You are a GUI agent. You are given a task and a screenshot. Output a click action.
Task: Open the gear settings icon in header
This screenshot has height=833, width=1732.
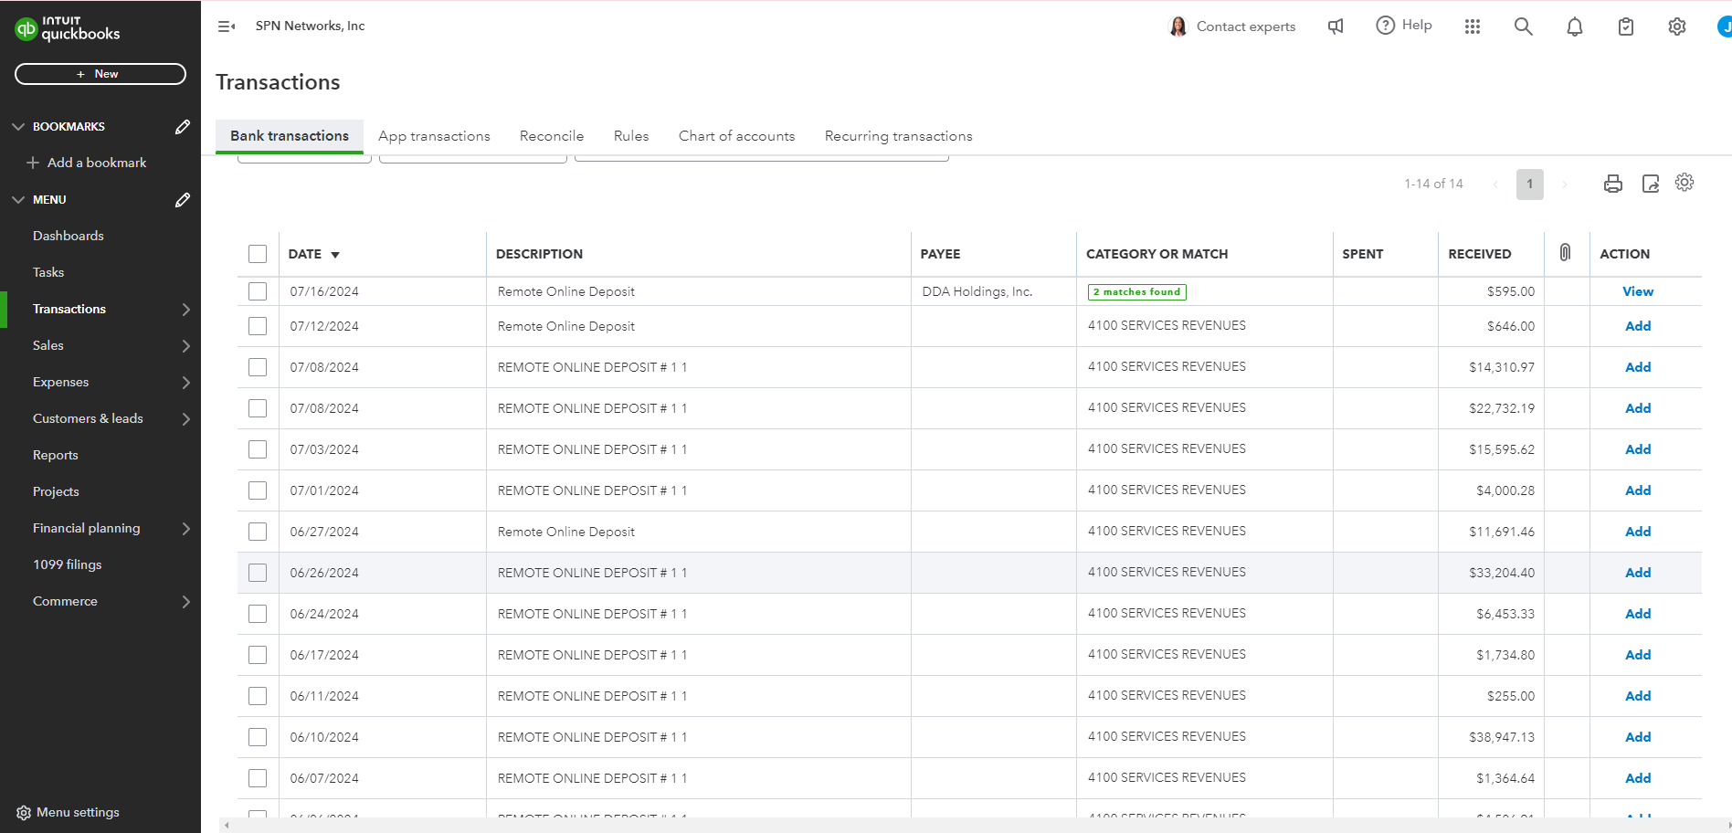1677,26
